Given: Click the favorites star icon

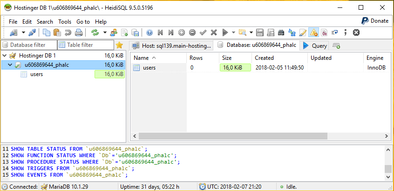Looking at the screenshot, I should (x=119, y=45).
